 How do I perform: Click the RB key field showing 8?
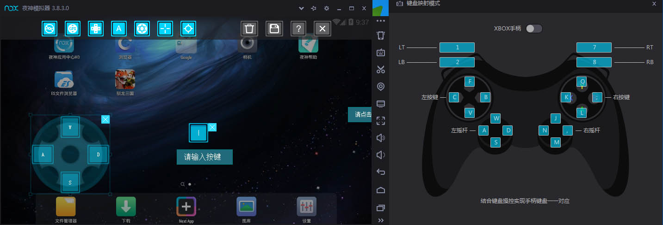pos(594,62)
